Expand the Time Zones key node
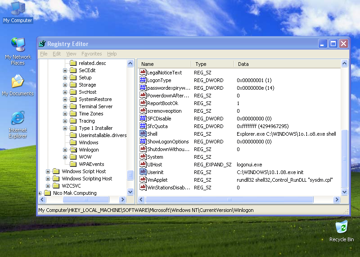The width and height of the screenshot is (360, 257). (65, 114)
